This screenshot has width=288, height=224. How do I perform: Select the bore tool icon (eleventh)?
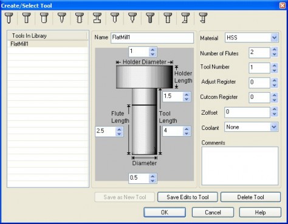[x=185, y=18]
